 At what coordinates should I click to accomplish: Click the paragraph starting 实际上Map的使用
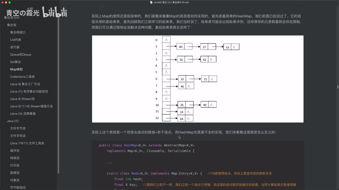tap(196, 22)
